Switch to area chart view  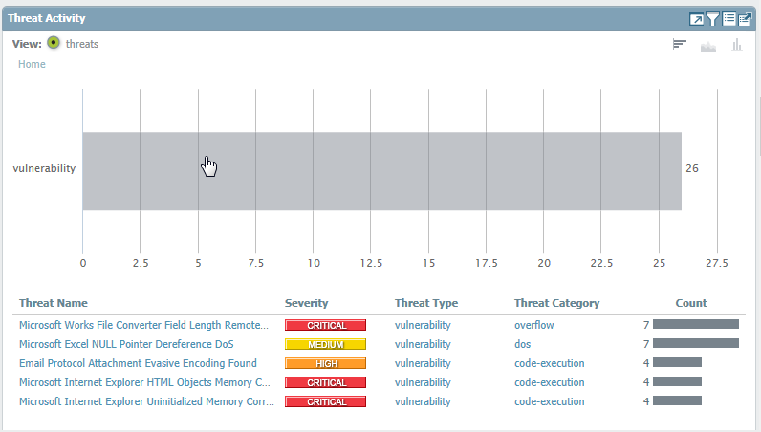coord(708,46)
